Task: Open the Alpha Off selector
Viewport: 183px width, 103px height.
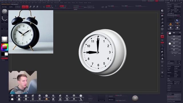Action: (5, 26)
